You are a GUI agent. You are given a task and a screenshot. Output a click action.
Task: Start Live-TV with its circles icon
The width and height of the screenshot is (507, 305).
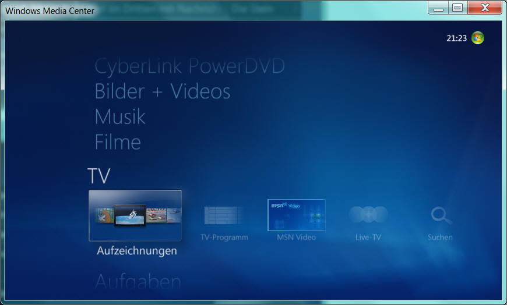coord(368,215)
